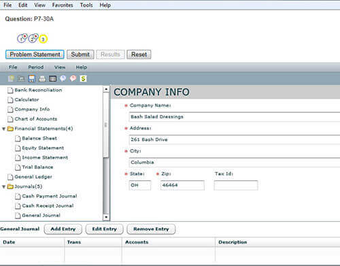Click the Description column header
This screenshot has width=340, height=266.
(x=277, y=242)
